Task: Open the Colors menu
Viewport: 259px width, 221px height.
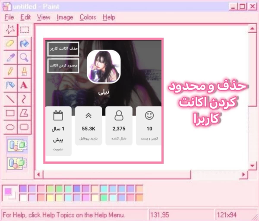Action: 88,17
